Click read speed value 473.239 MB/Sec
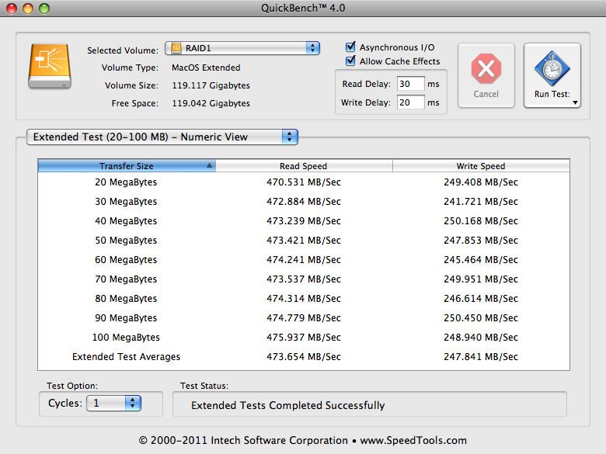 coord(304,221)
